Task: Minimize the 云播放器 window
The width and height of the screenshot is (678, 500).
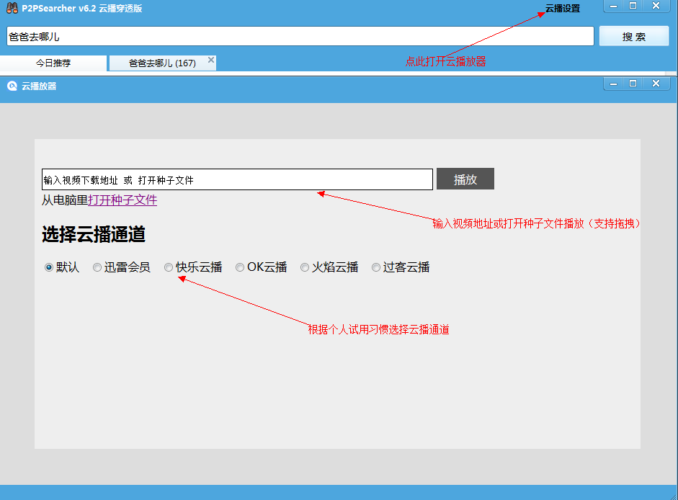Action: tap(613, 84)
